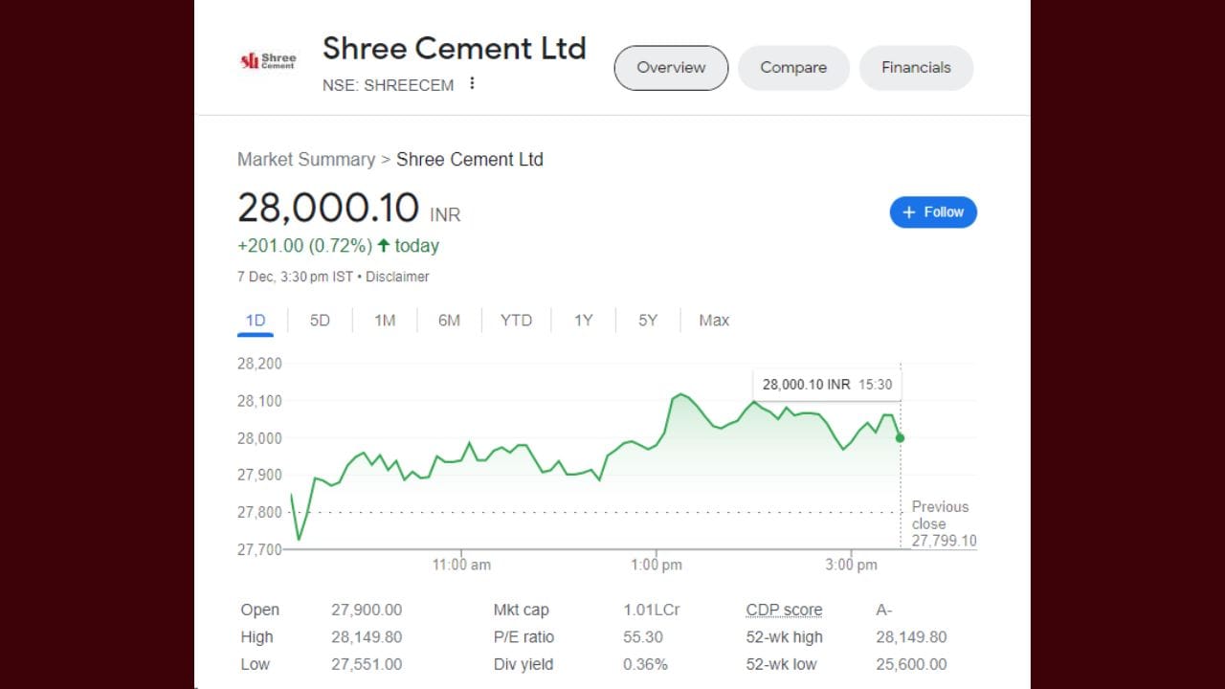Viewport: 1225px width, 689px height.
Task: Open the Compare tab
Action: tap(793, 68)
